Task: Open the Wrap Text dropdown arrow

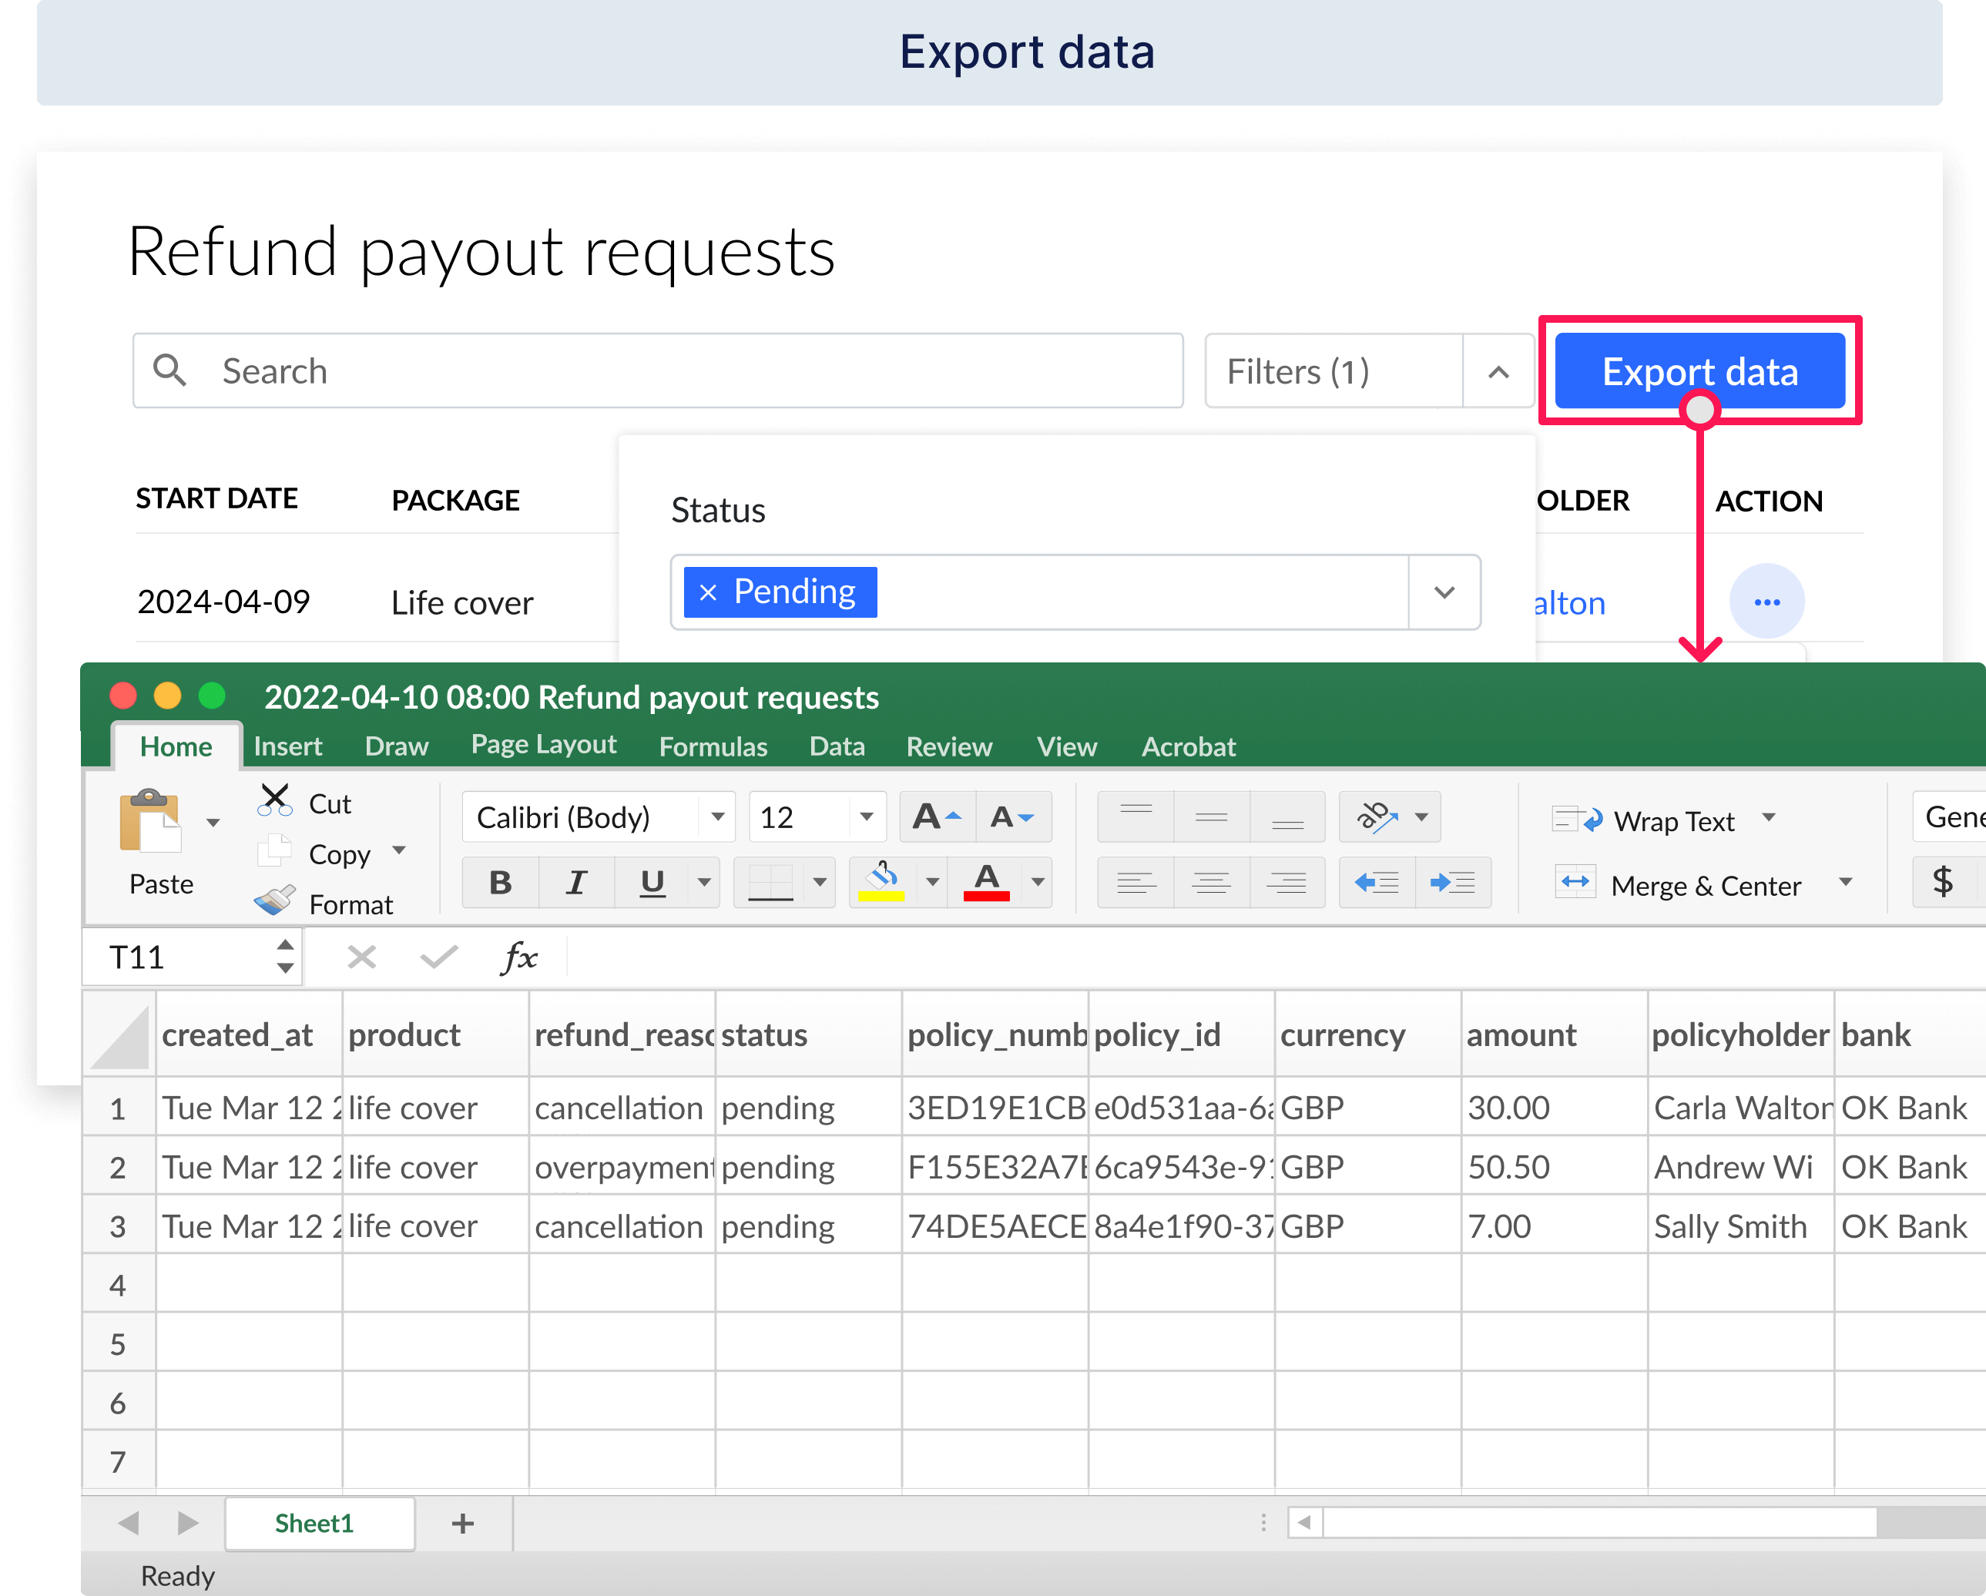Action: pyautogui.click(x=1769, y=818)
